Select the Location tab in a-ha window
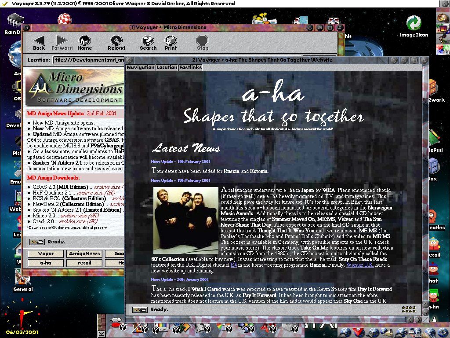The width and height of the screenshot is (450, 338). 167,67
